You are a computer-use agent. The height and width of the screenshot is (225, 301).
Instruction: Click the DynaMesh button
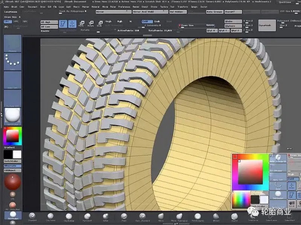pos(266,25)
